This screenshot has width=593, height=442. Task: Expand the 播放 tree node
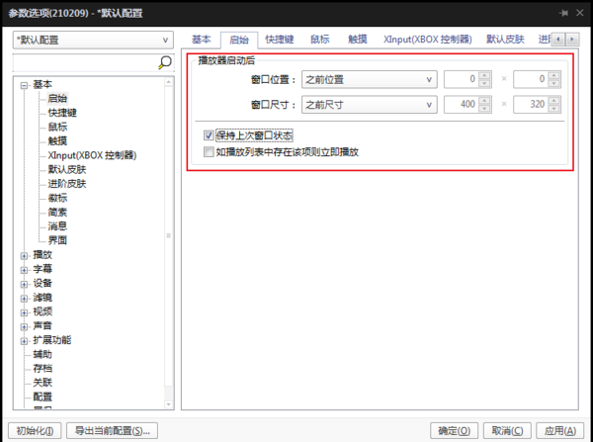click(24, 255)
